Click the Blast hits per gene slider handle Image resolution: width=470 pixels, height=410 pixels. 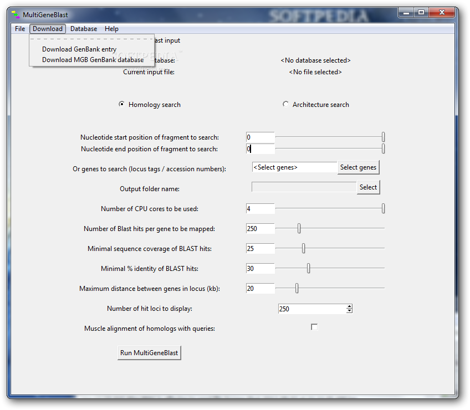(299, 228)
